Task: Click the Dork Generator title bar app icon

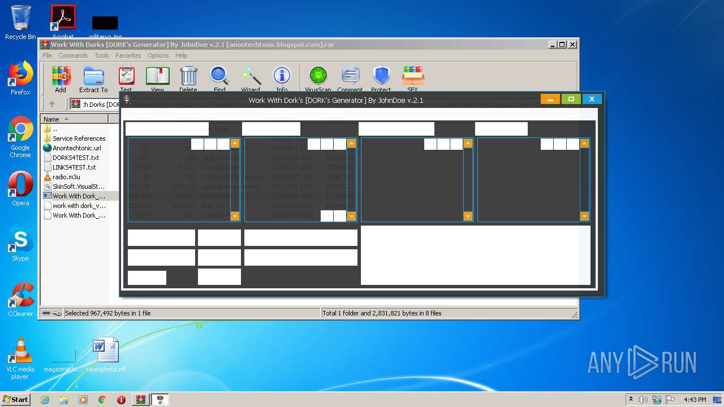Action: click(127, 99)
